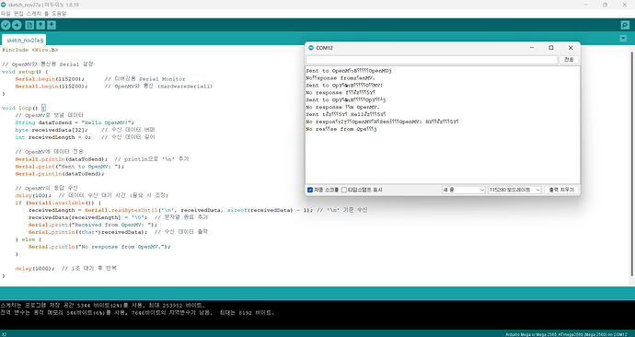This screenshot has width=635, height=337.
Task: Open the 파일 (File) menu
Action: point(6,14)
